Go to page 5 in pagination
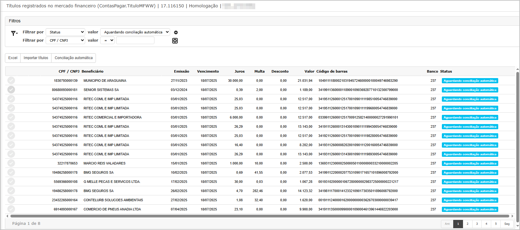 pos(496,224)
